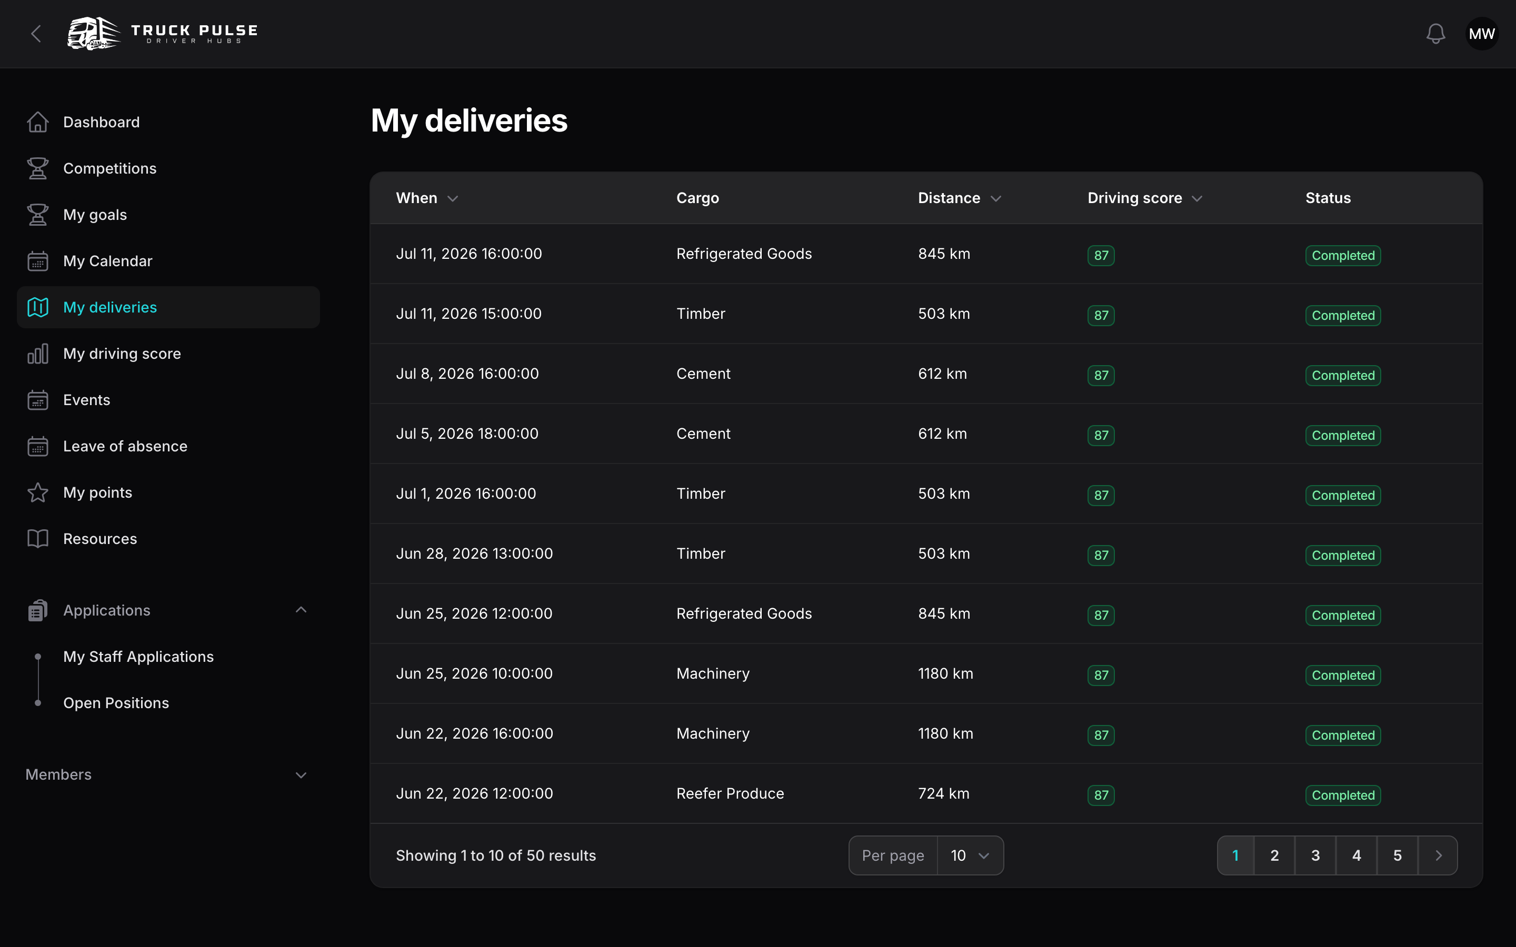Viewport: 1516px width, 947px height.
Task: Click score 87 badge in Jul 8 row
Action: [1101, 376]
